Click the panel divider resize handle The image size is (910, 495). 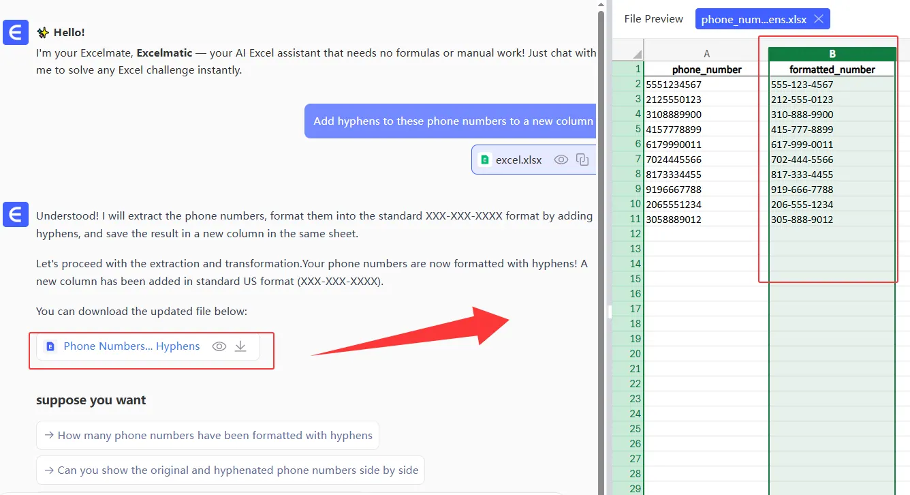pos(610,312)
